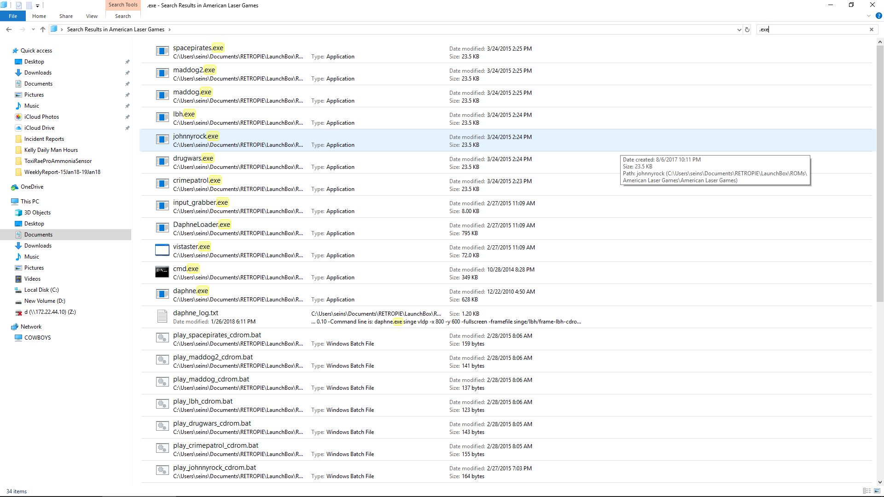Click the daphne_log.txt document icon
The height and width of the screenshot is (497, 884).
pos(162,316)
